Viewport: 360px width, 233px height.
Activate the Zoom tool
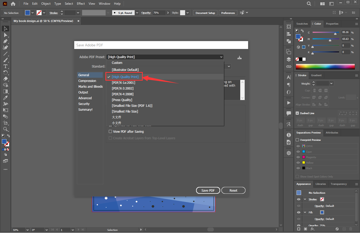[x=5, y=129]
